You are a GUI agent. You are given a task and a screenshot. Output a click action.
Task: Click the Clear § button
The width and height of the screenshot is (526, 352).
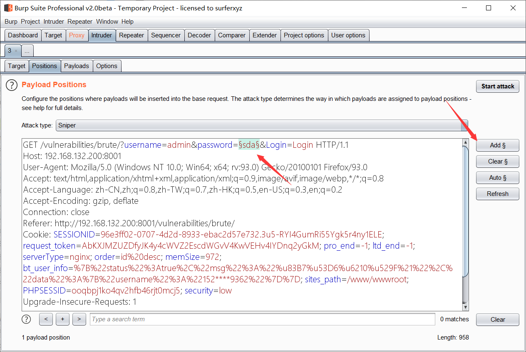pyautogui.click(x=497, y=161)
